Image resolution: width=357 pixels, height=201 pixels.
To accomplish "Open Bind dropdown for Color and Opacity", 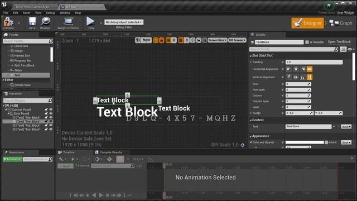I will point(346,142).
